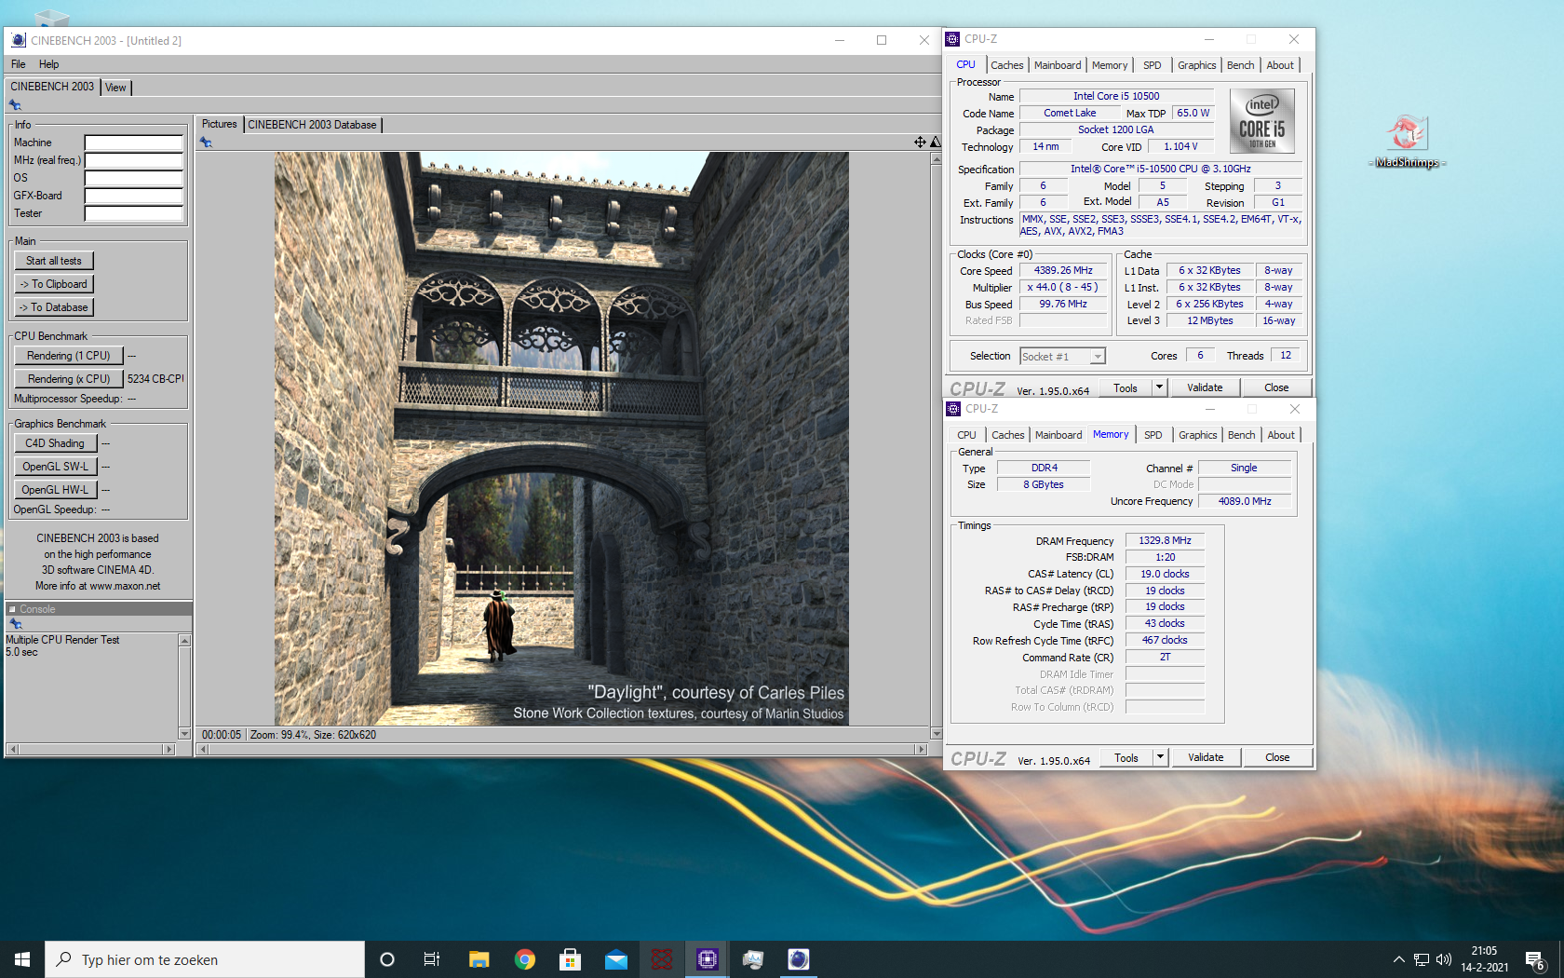
Task: Run the OpenGL HW-L benchmark
Action: point(55,490)
